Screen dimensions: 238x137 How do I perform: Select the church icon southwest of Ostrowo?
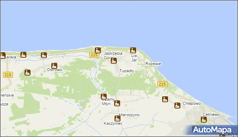pyautogui.click(x=28, y=73)
